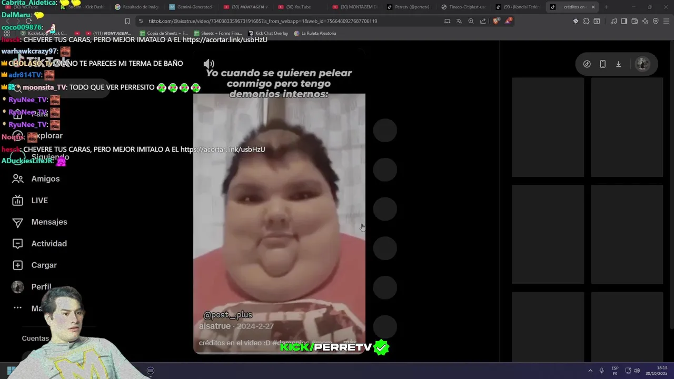Click the volume speaker icon in system tray
Image resolution: width=674 pixels, height=379 pixels.
[x=637, y=371]
